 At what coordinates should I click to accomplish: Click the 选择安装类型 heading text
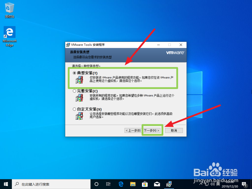[x=80, y=52]
